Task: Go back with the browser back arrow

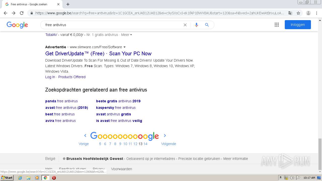Action: coord(6,13)
